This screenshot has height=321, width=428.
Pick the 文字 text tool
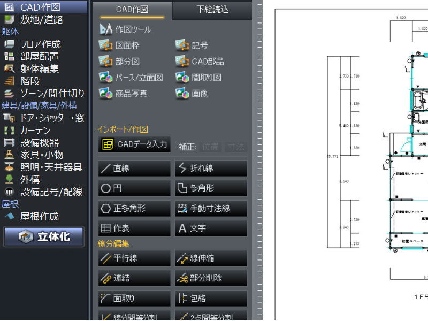click(x=211, y=228)
